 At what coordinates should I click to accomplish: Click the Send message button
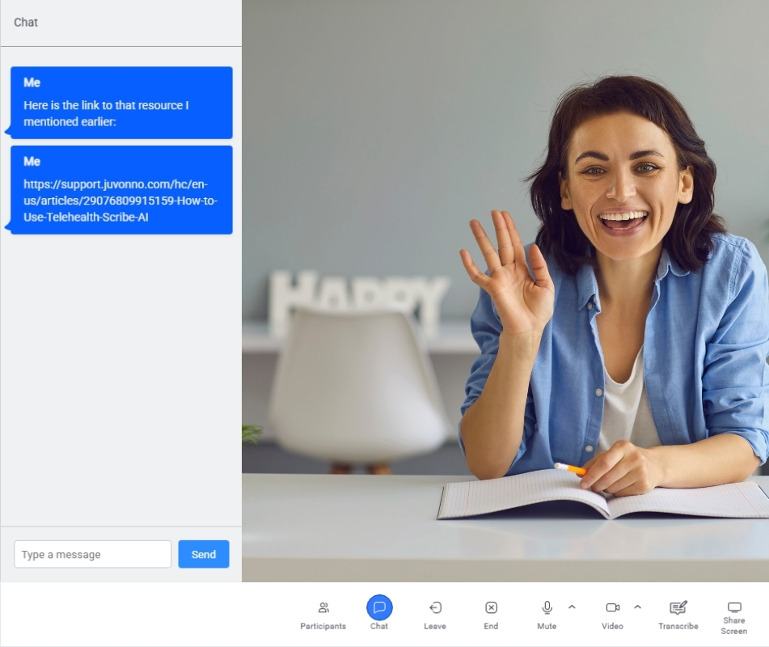tap(204, 554)
